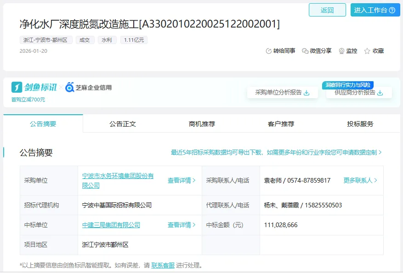Click the 微信分享 WeChat share icon
This screenshot has width=403, height=273.
pos(305,51)
